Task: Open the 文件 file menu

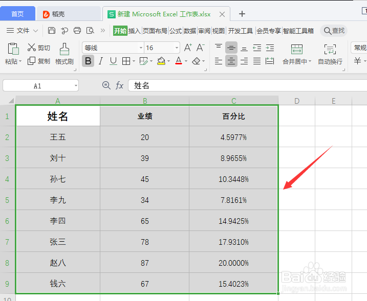Action: [x=22, y=31]
